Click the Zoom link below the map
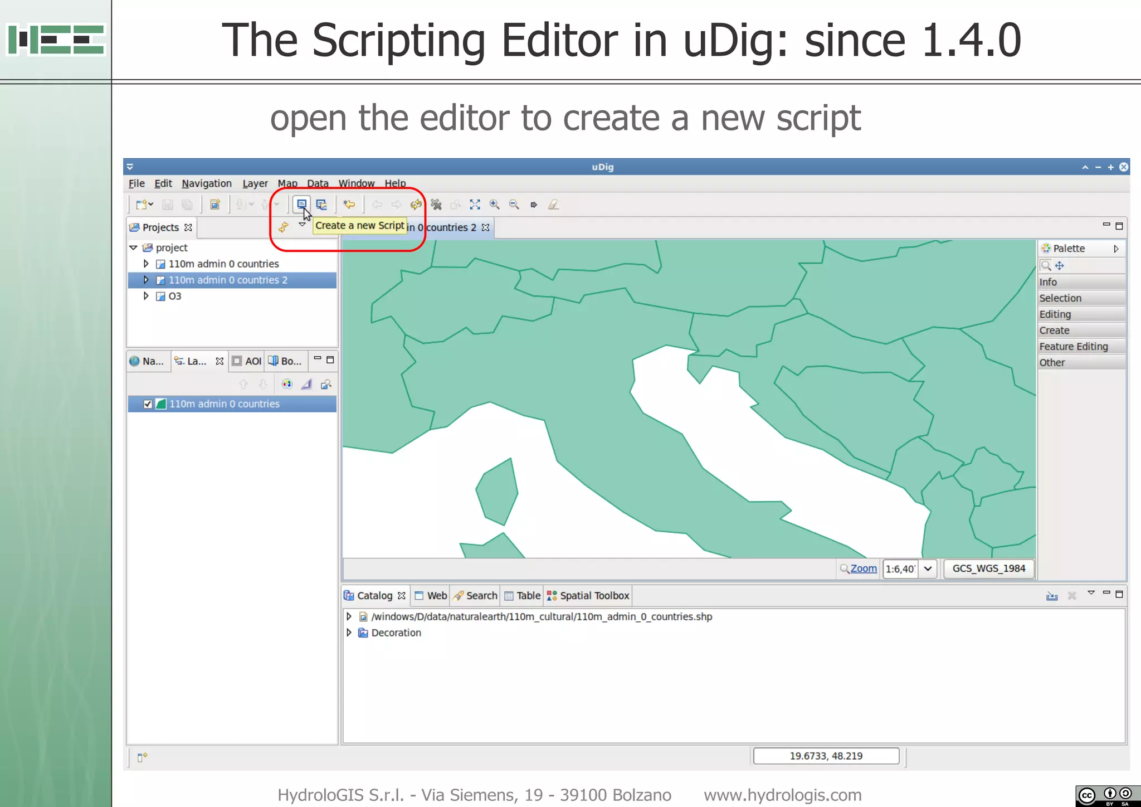Screen dimensions: 1141x807 pyautogui.click(x=864, y=568)
